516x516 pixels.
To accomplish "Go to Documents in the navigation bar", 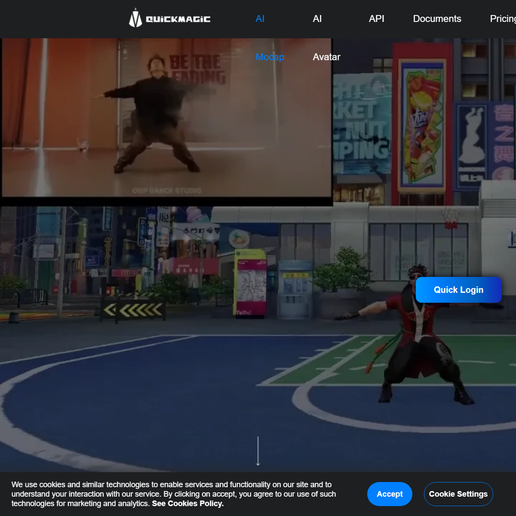I will (437, 19).
